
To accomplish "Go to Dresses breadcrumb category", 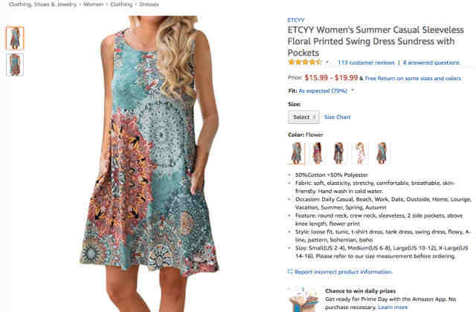I will tap(149, 4).
